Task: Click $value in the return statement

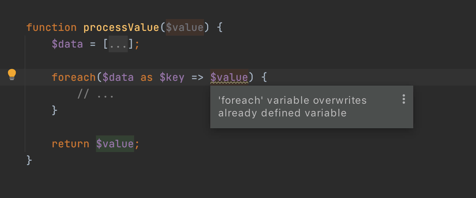Action: (115, 144)
